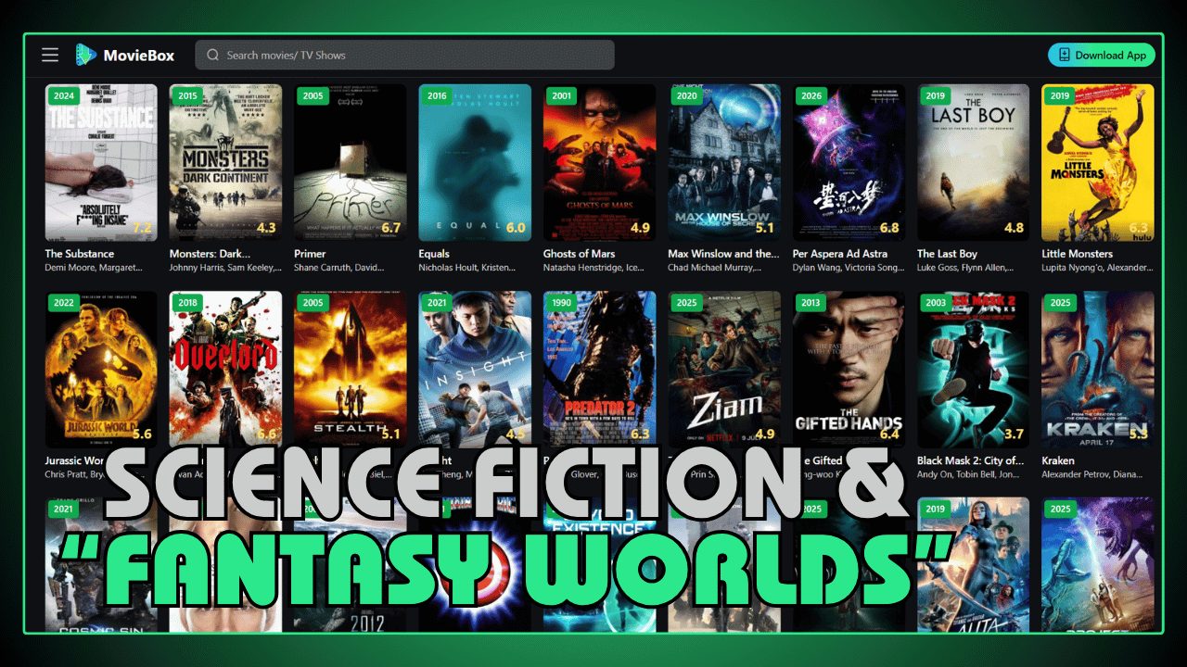Open the Predator 2 poster
This screenshot has width=1187, height=667.
pyautogui.click(x=599, y=369)
